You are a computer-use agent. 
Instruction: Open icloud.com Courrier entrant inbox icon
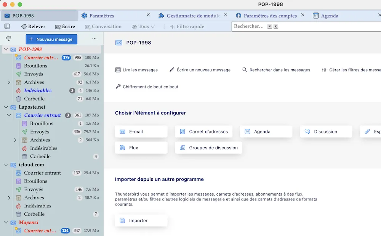point(18,173)
